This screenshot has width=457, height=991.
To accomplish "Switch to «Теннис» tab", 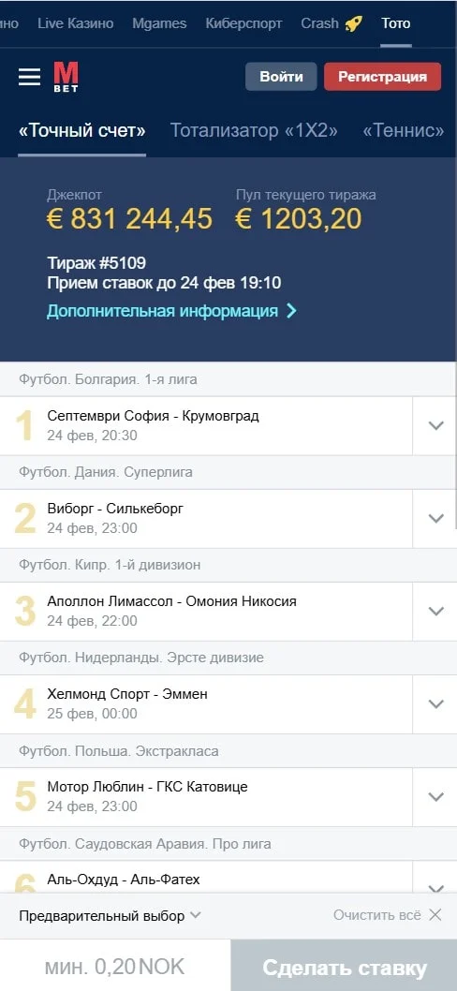I will [x=404, y=131].
